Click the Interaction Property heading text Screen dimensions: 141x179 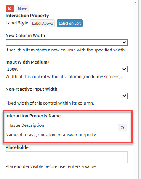(x=27, y=16)
